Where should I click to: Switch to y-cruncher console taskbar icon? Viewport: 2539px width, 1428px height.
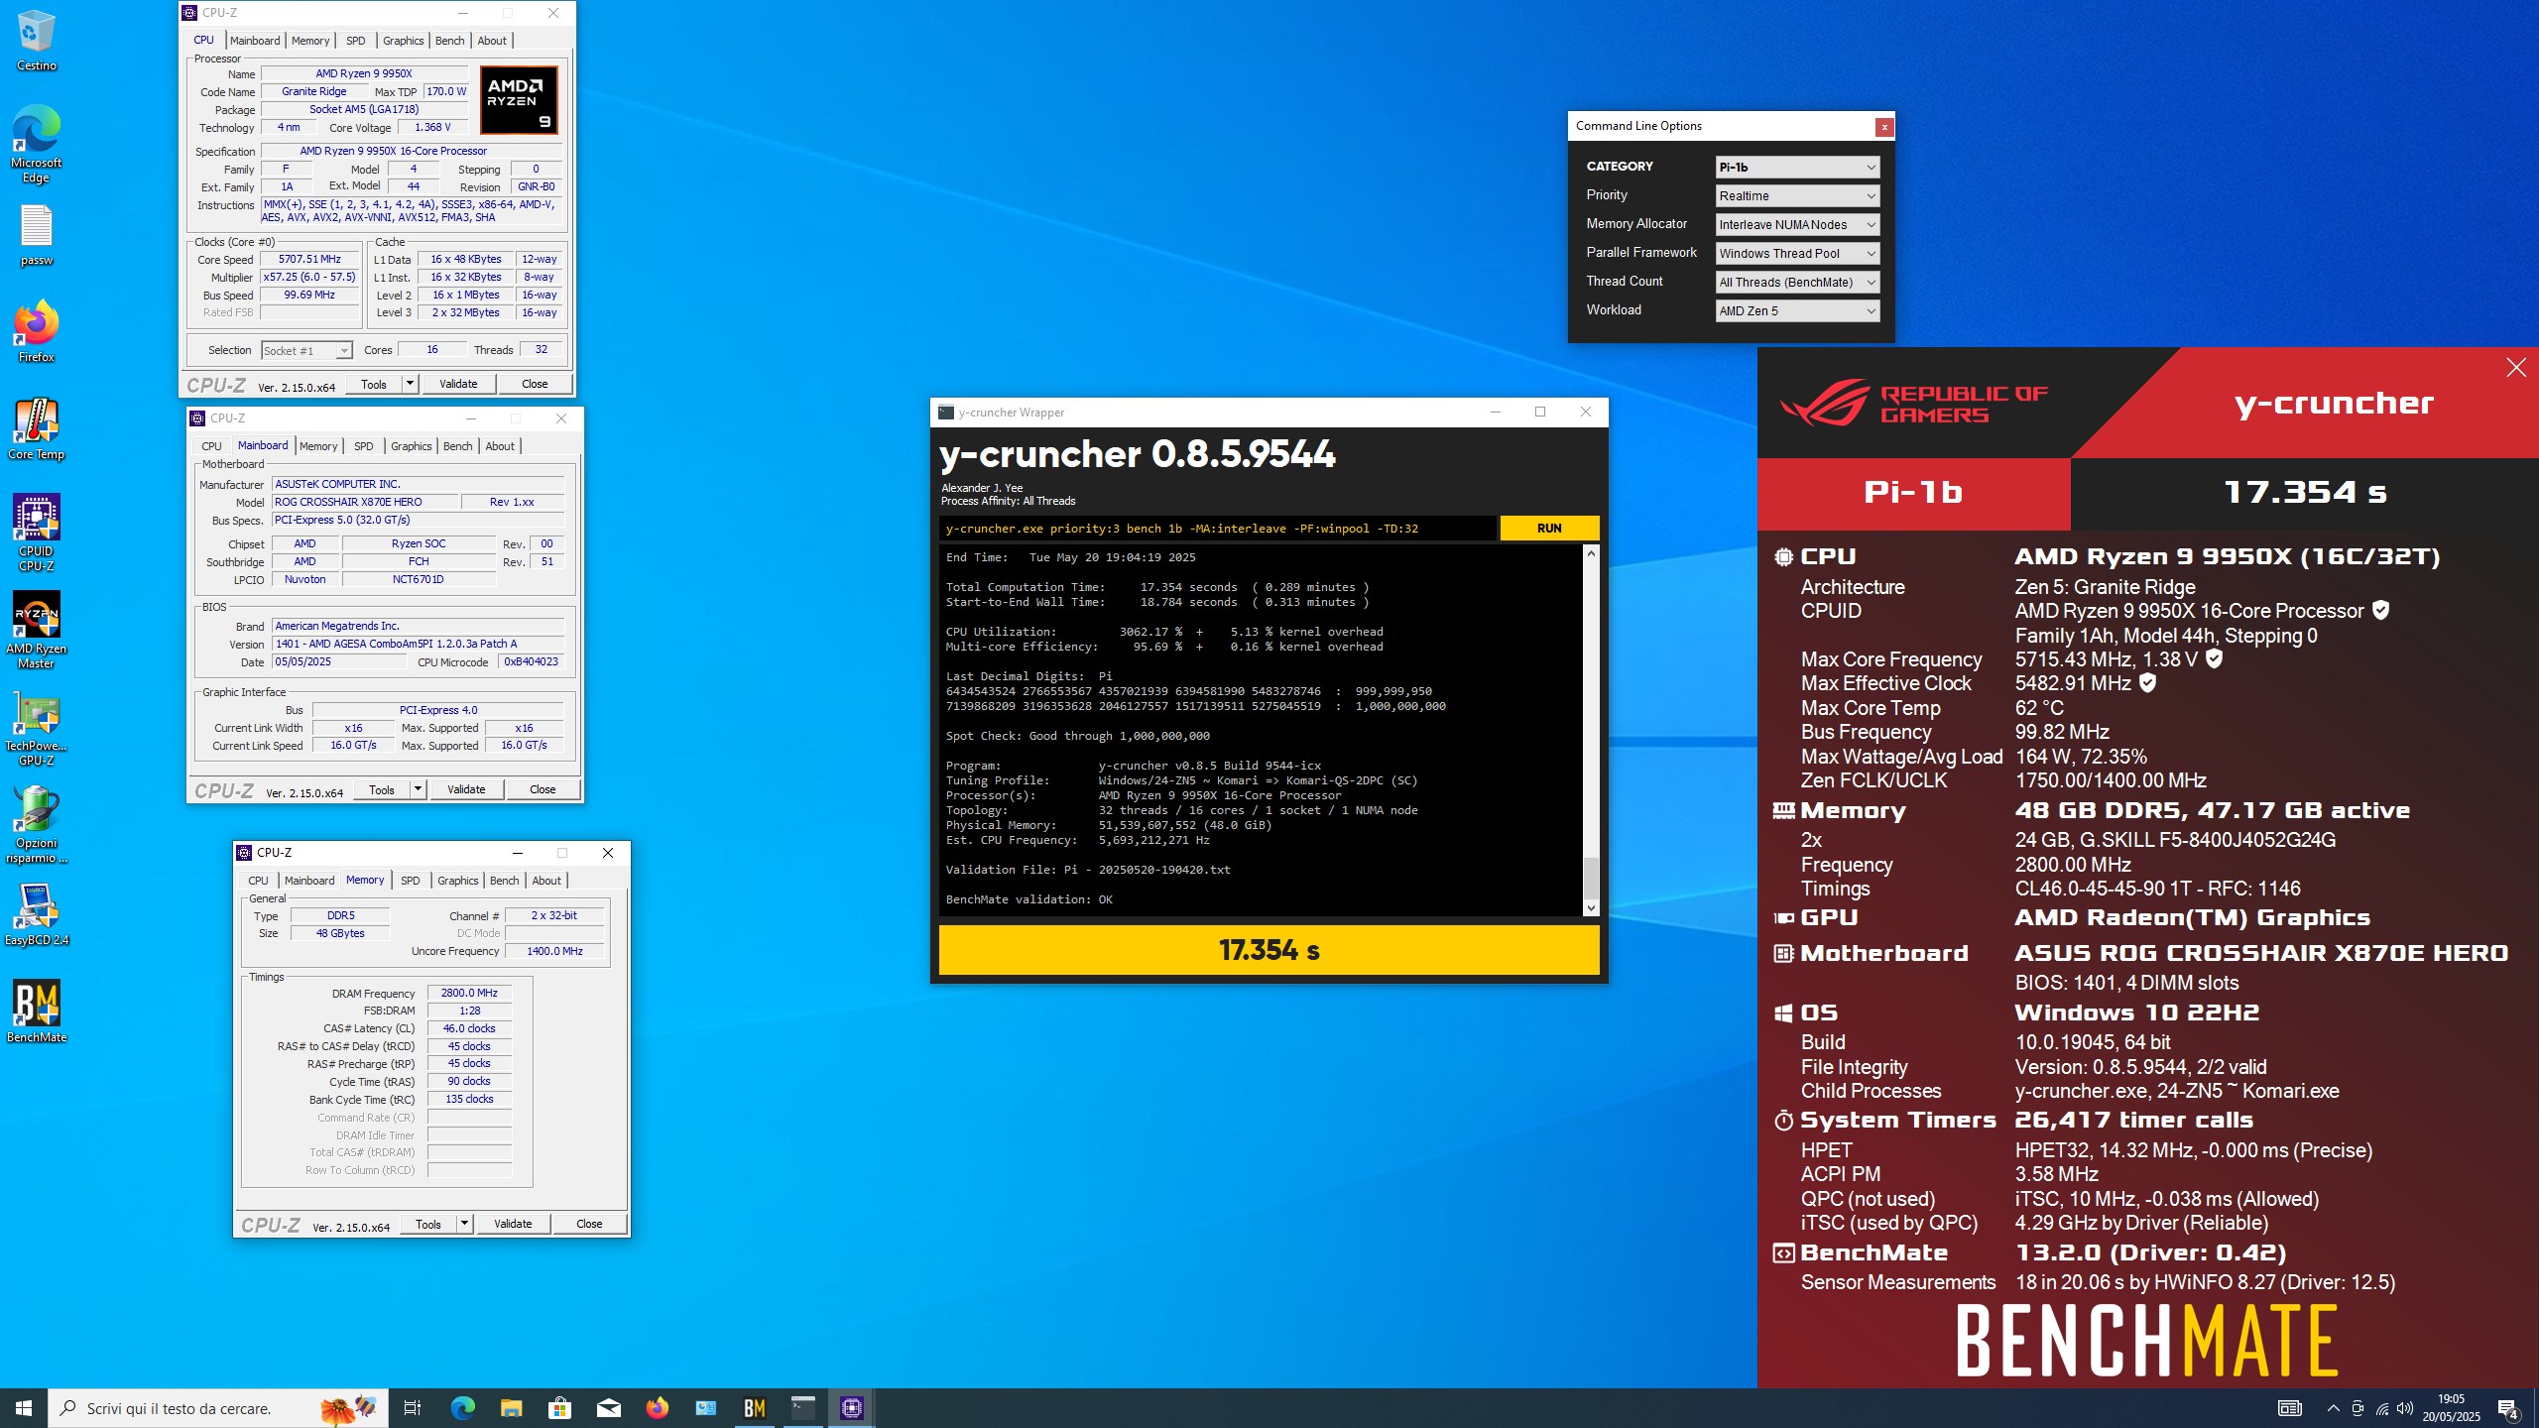[x=802, y=1408]
